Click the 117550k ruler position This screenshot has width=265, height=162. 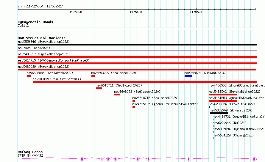pos(196,12)
